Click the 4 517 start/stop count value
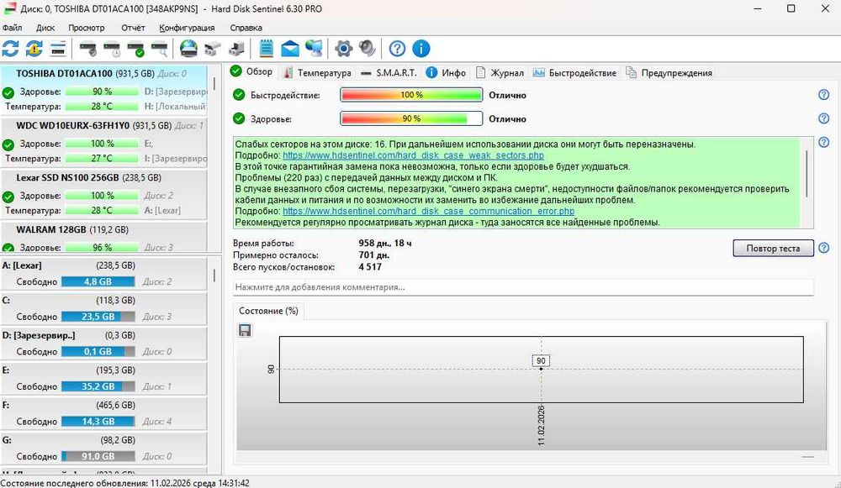 click(370, 267)
